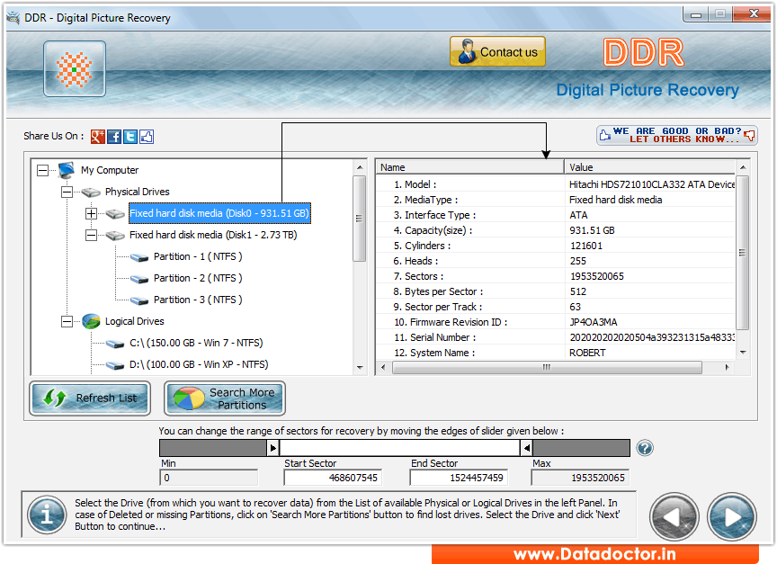The height and width of the screenshot is (564, 777).
Task: Open the 'We are good or bad' feedback banner
Action: point(677,135)
